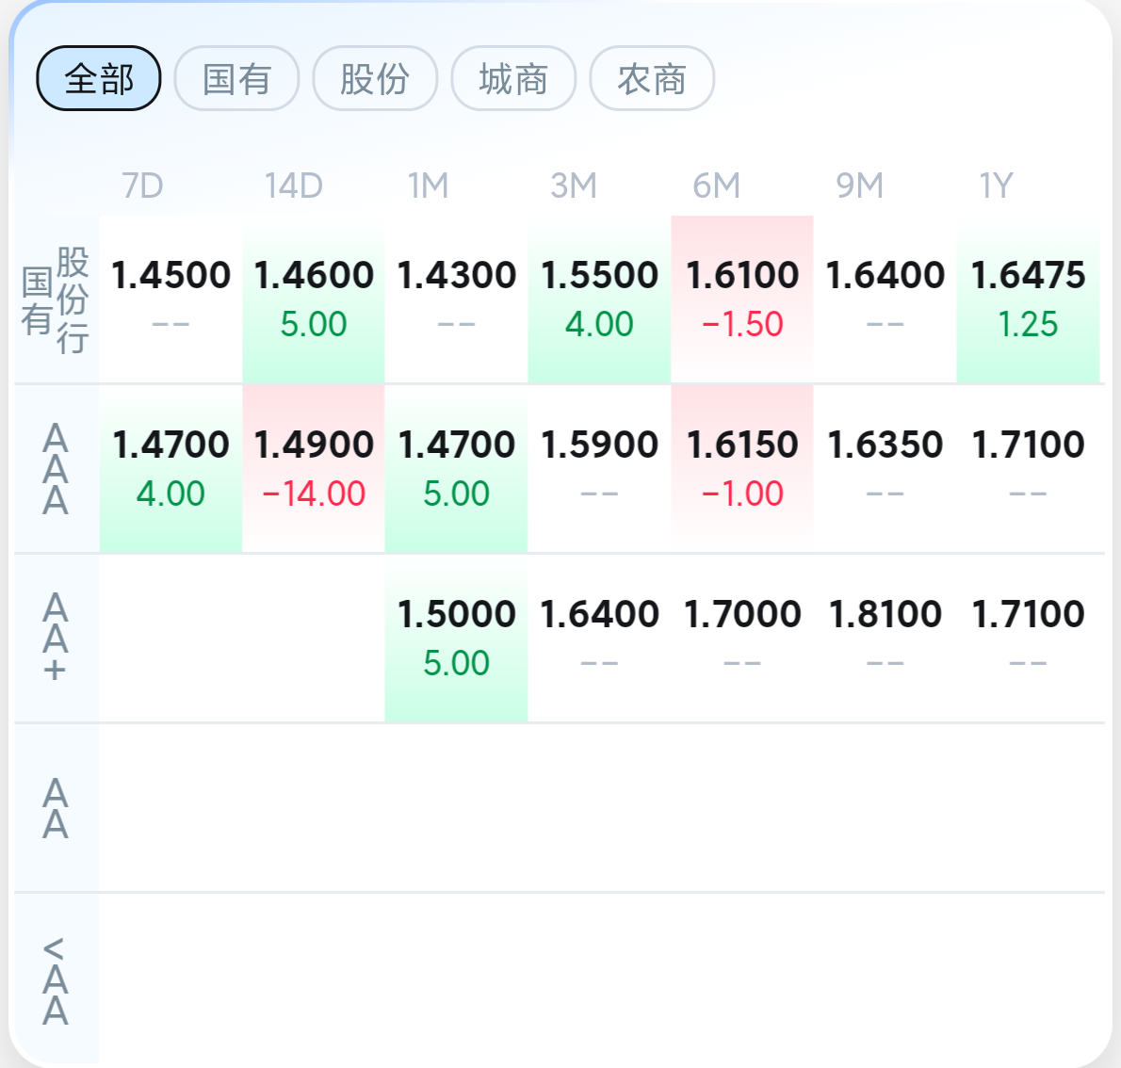This screenshot has height=1068, width=1121.
Task: Open the 1.6475 rate cell
Action: (1028, 299)
